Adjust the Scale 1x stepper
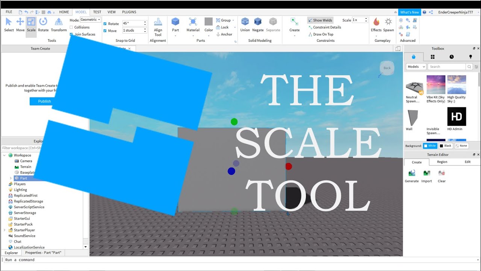Screen dimensions: 481x271 (x=366, y=20)
